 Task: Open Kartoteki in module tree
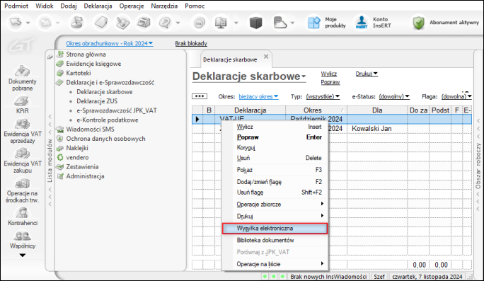click(x=79, y=73)
